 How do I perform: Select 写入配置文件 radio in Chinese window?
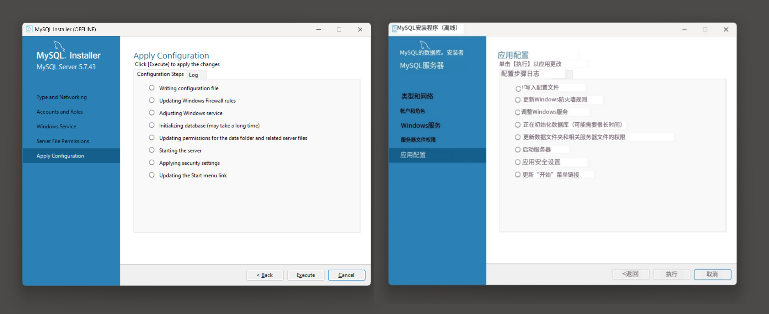[518, 89]
